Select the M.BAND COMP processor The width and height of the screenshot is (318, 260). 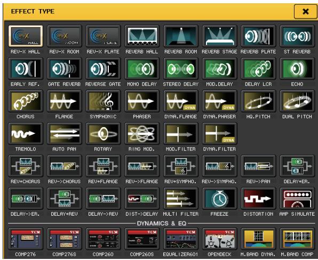click(297, 239)
